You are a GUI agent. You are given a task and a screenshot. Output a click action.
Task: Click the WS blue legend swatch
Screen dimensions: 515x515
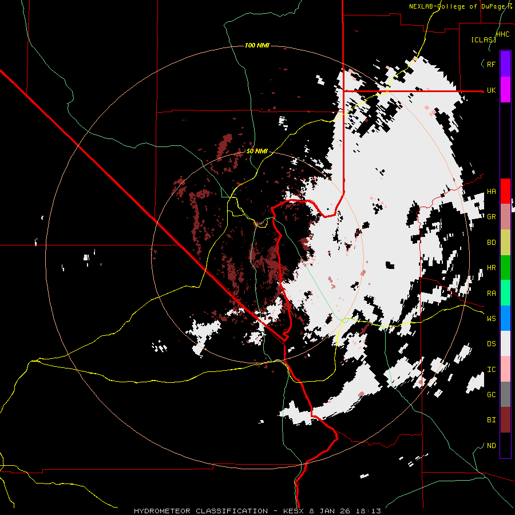[505, 318]
